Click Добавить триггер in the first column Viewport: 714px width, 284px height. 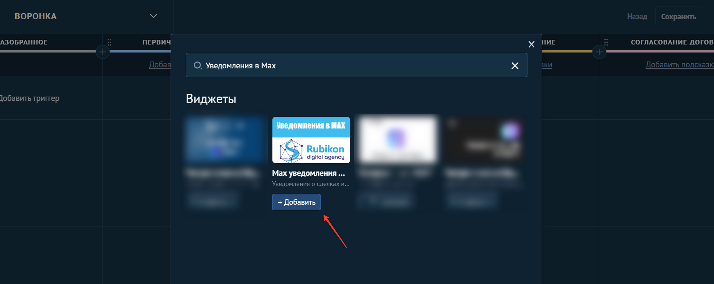click(x=30, y=98)
